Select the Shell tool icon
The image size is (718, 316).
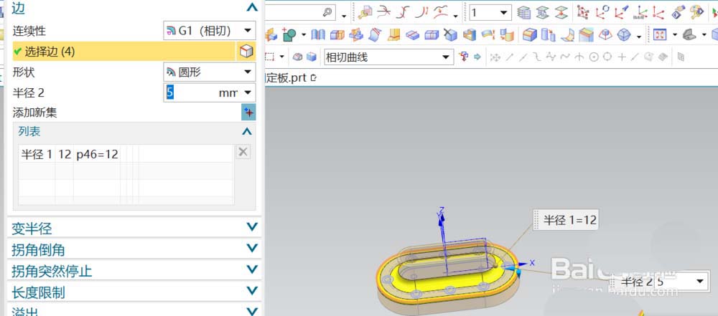click(470, 34)
